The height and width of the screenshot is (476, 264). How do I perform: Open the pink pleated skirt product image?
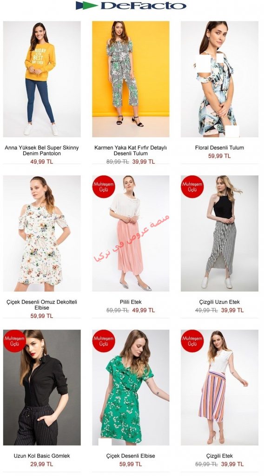(x=131, y=233)
